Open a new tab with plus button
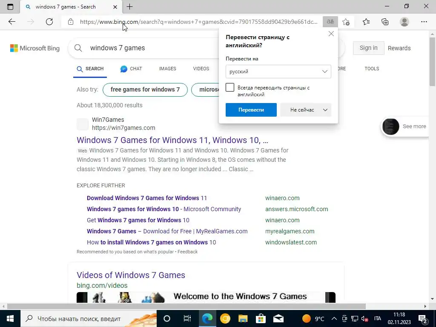Image resolution: width=436 pixels, height=327 pixels. click(x=129, y=7)
